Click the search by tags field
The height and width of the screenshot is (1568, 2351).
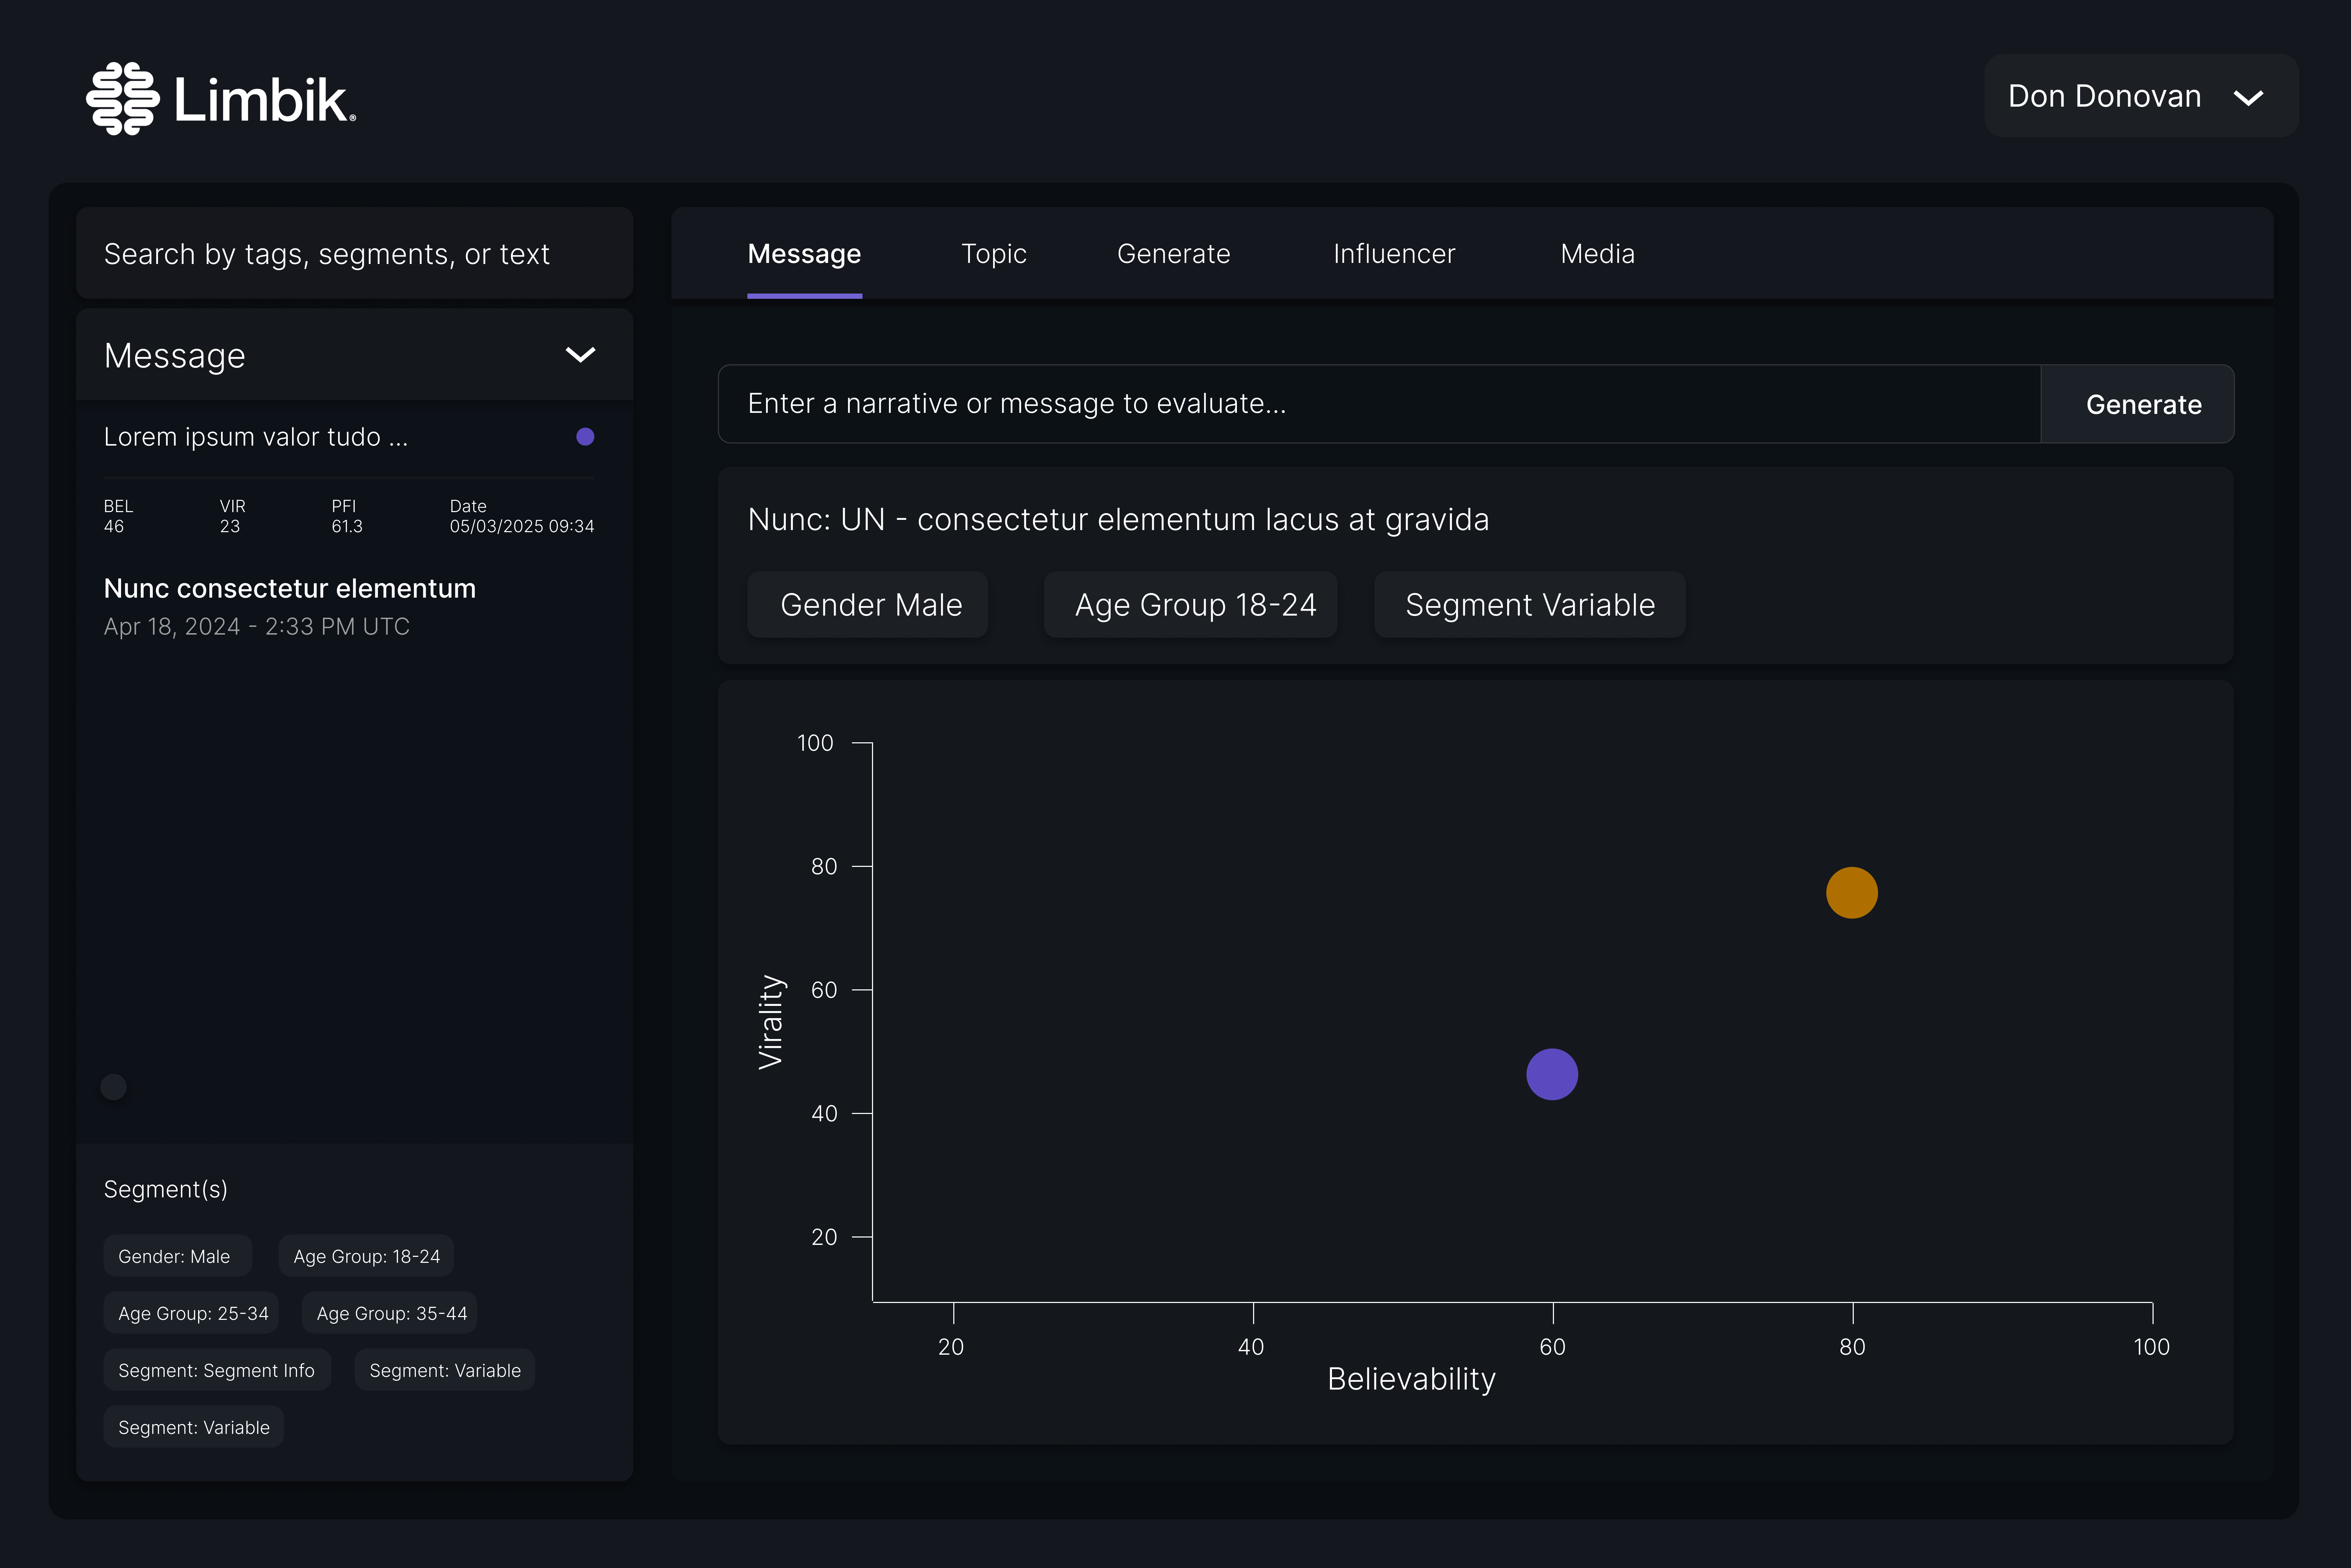(x=354, y=254)
